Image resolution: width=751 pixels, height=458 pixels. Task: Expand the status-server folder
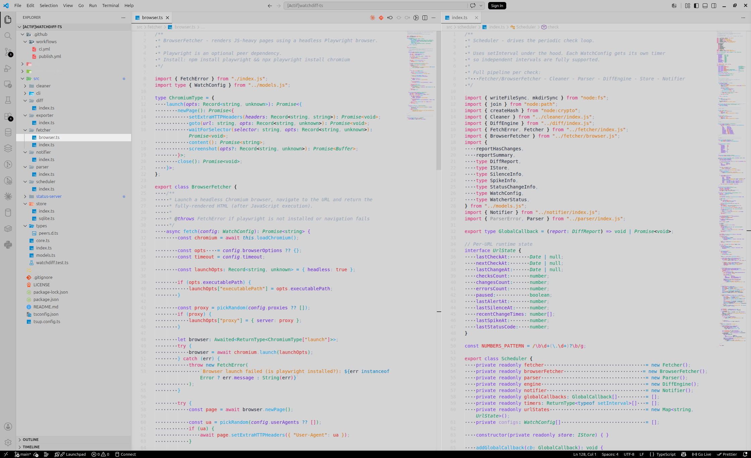click(x=74, y=197)
